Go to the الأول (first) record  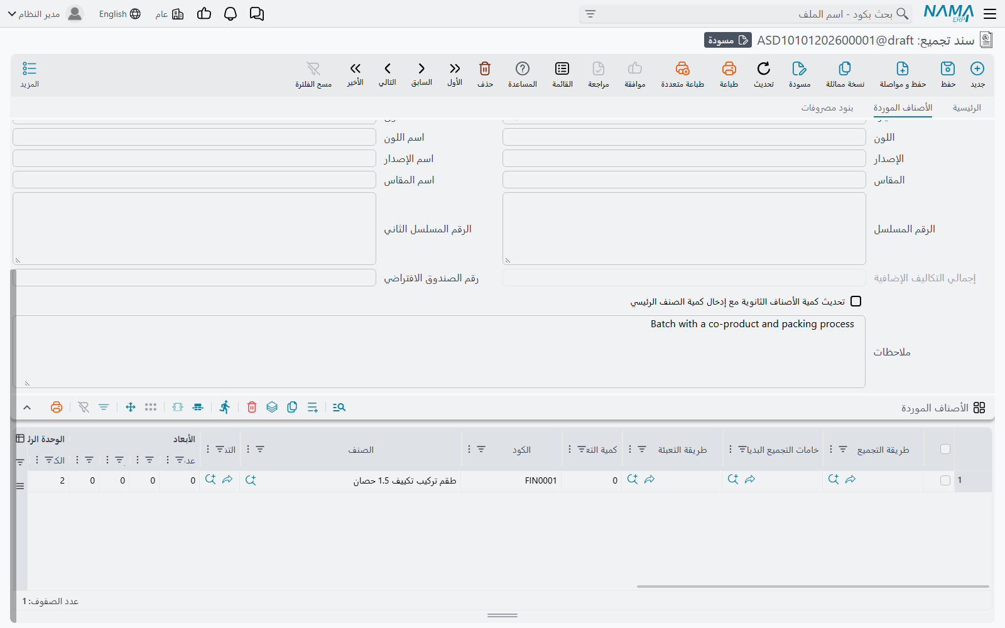(455, 68)
